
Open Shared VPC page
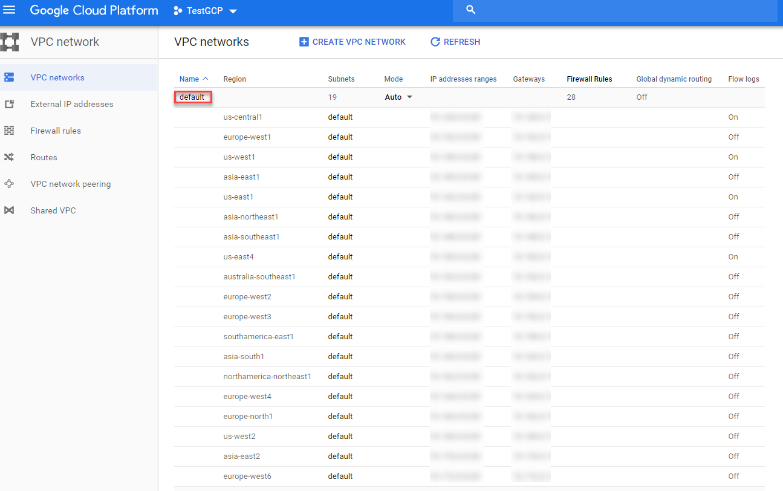(x=53, y=210)
